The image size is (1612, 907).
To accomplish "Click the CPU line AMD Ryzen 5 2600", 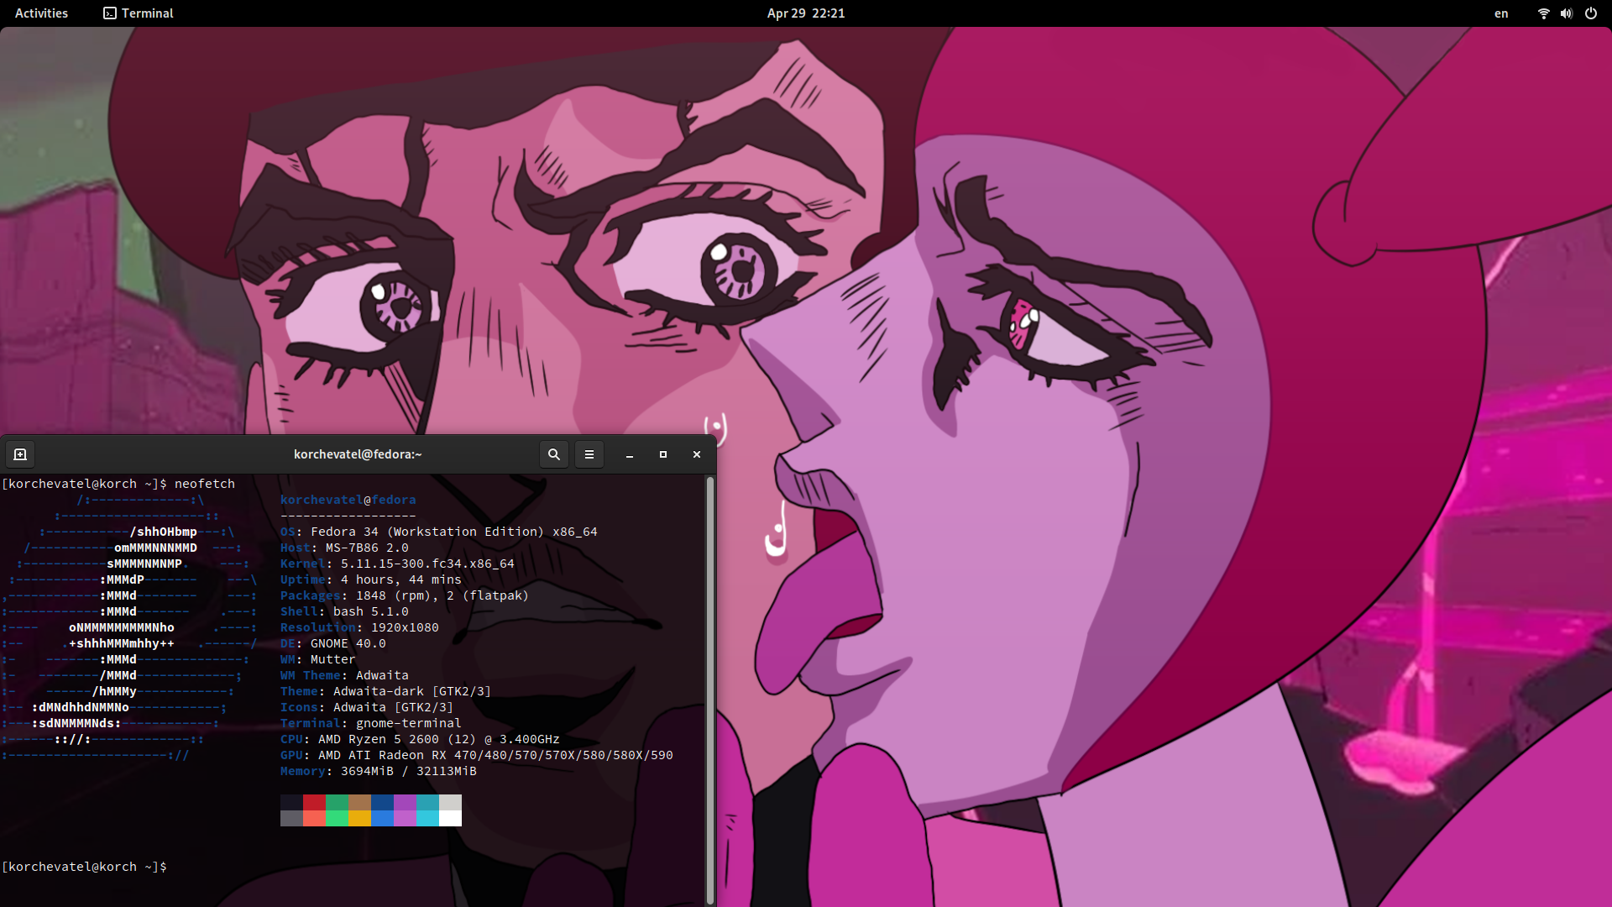I will pyautogui.click(x=420, y=739).
